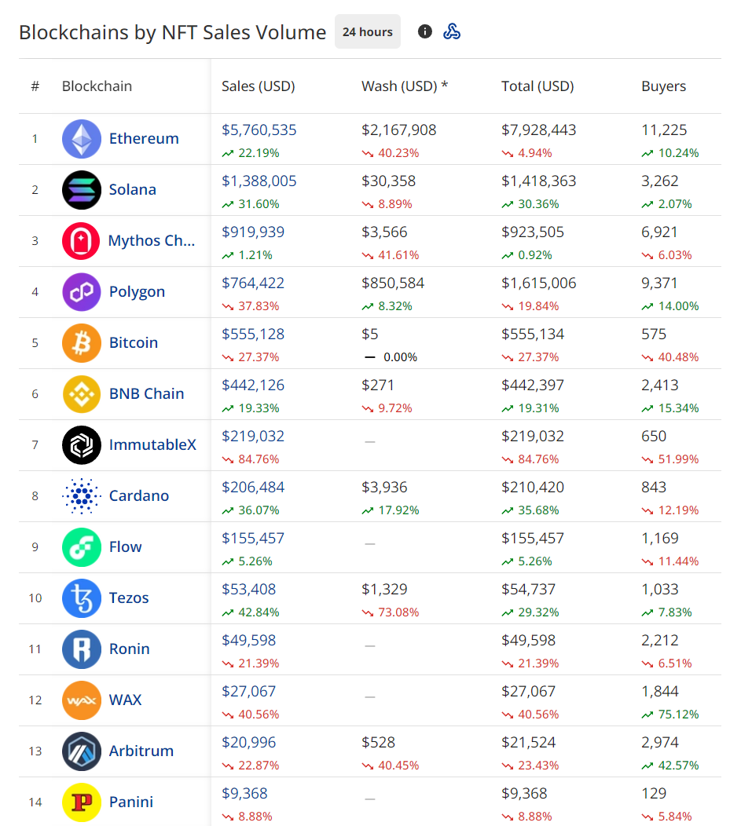Click the Ethereum logo icon

tap(82, 139)
